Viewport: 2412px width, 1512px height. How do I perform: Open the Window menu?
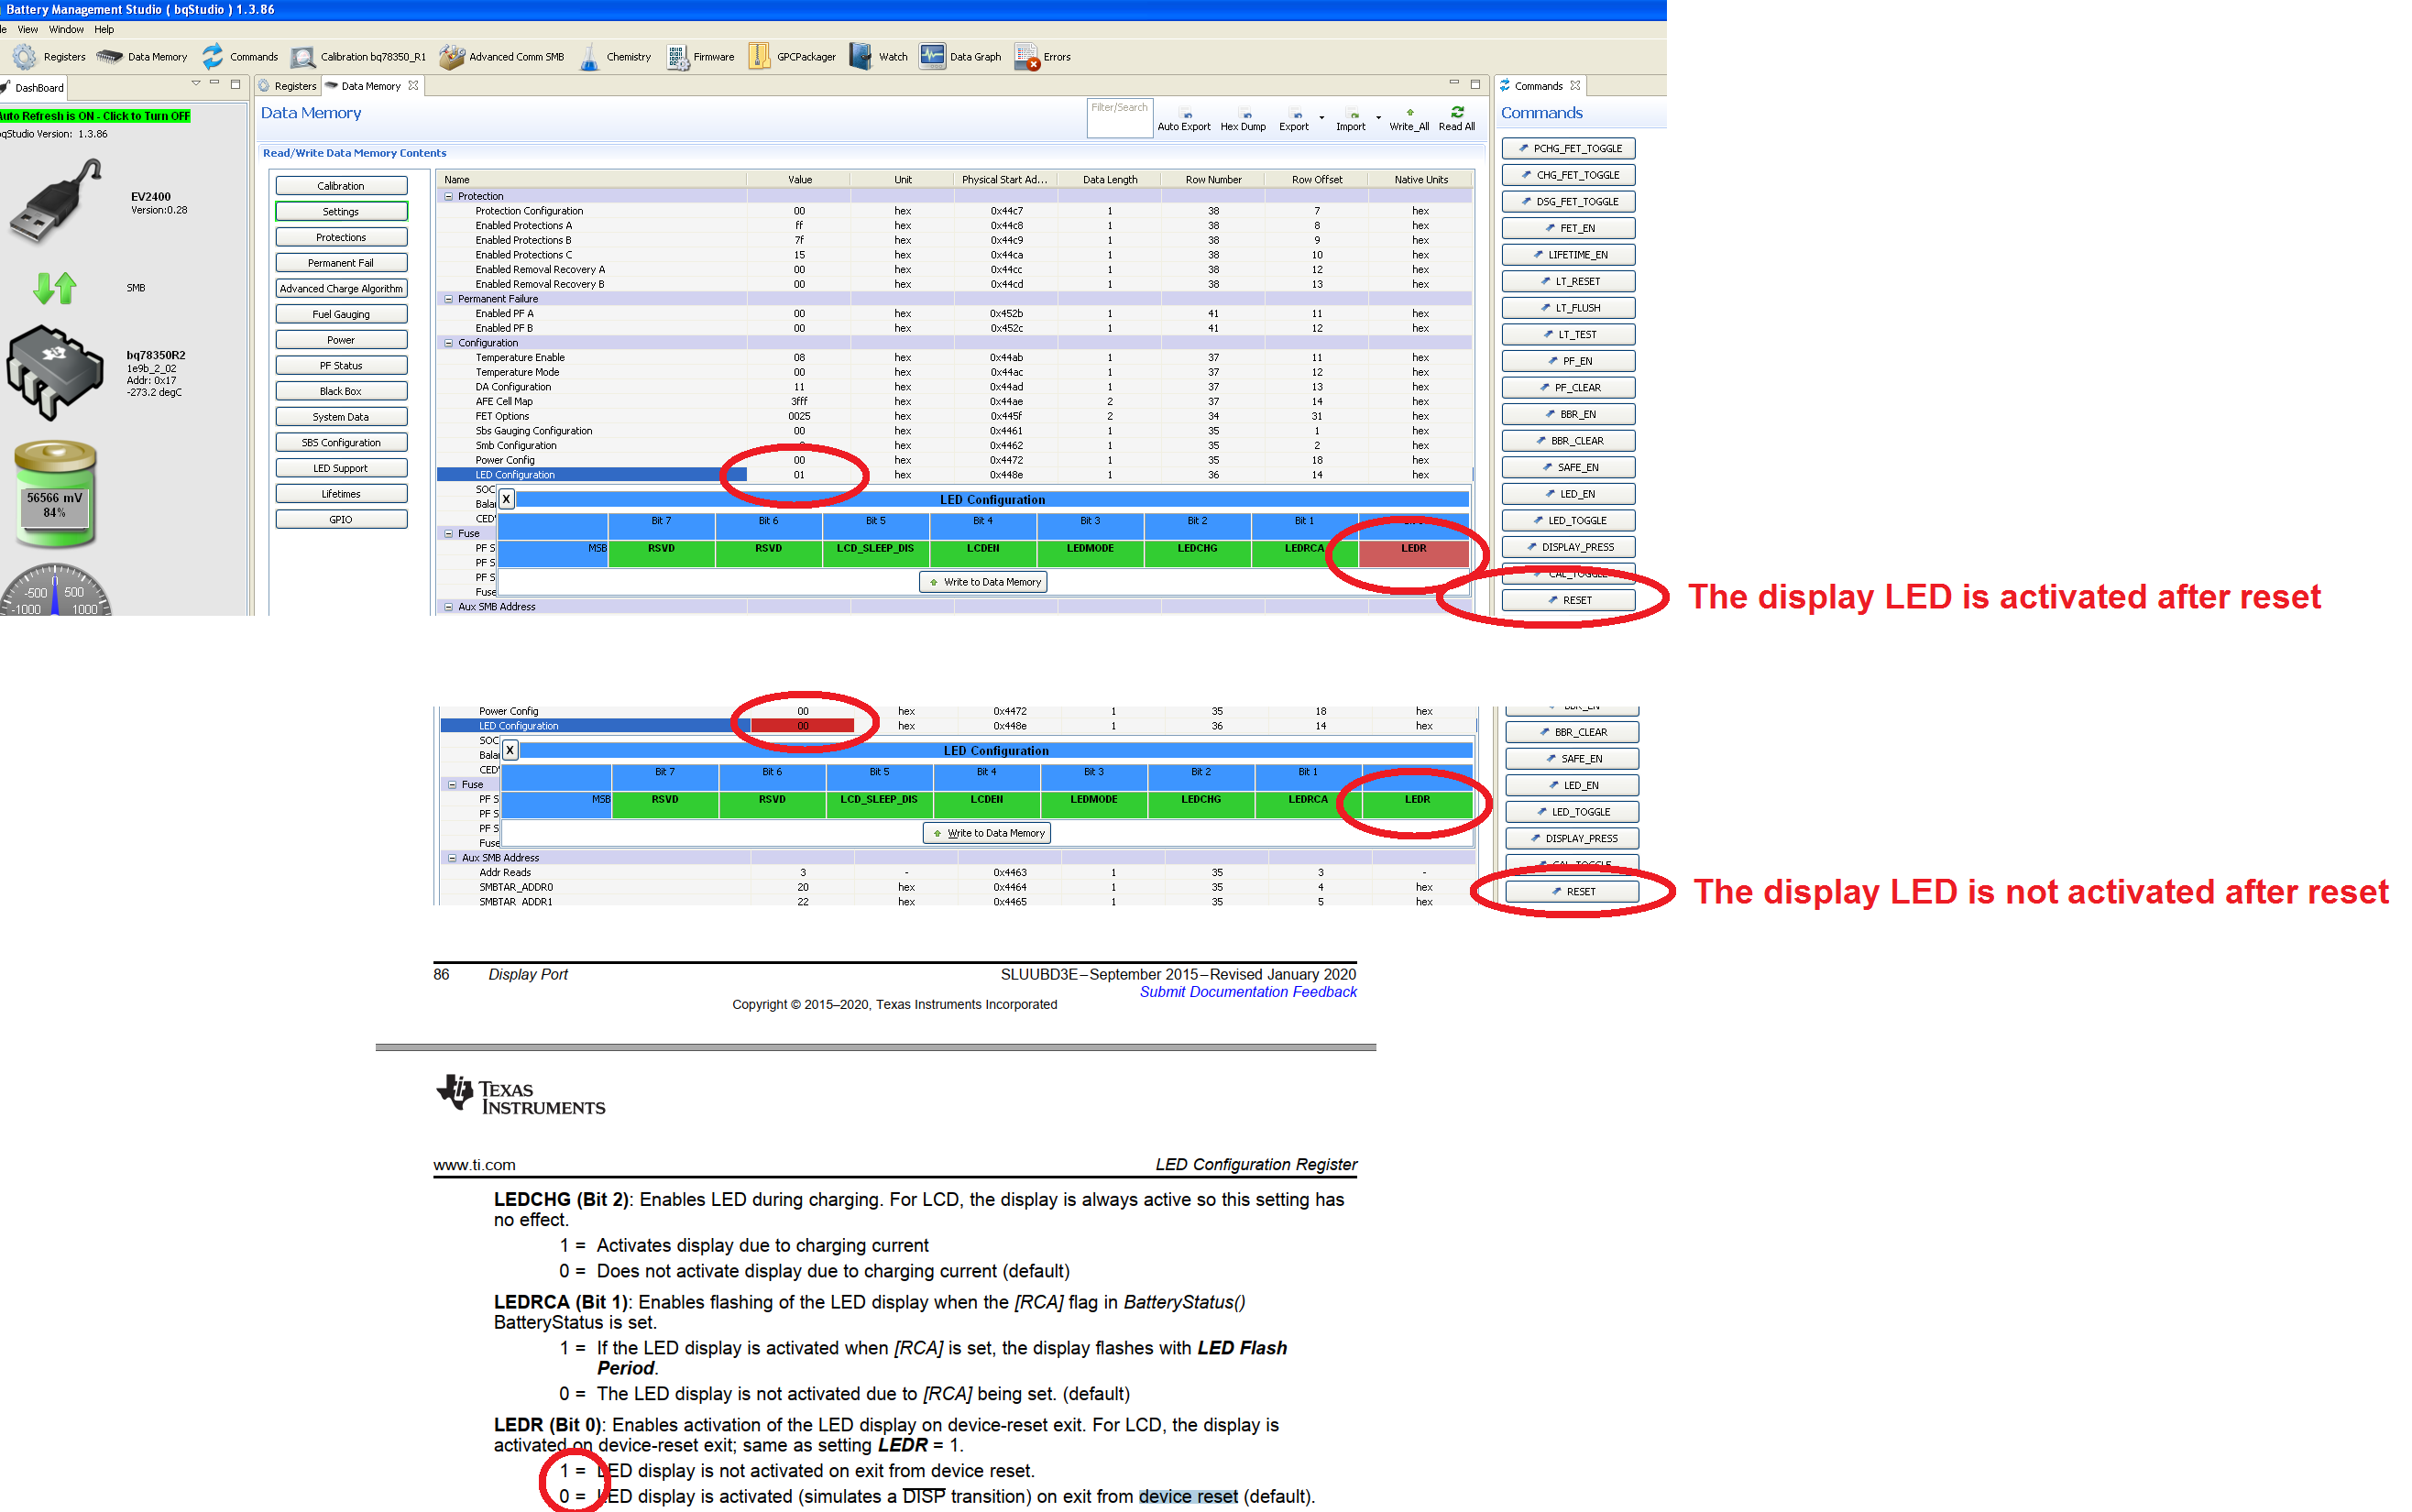(66, 29)
